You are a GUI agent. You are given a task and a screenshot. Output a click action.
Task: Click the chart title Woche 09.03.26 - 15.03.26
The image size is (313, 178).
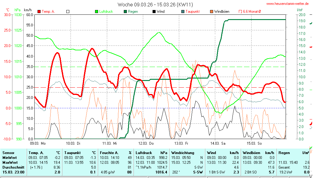[155, 5]
